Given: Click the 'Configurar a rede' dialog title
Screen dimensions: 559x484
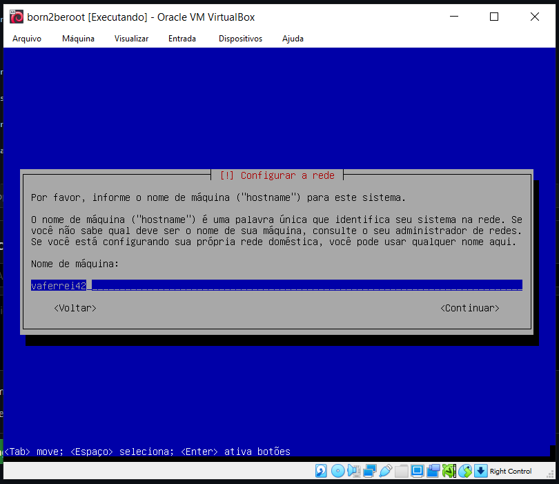Looking at the screenshot, I should pos(277,175).
